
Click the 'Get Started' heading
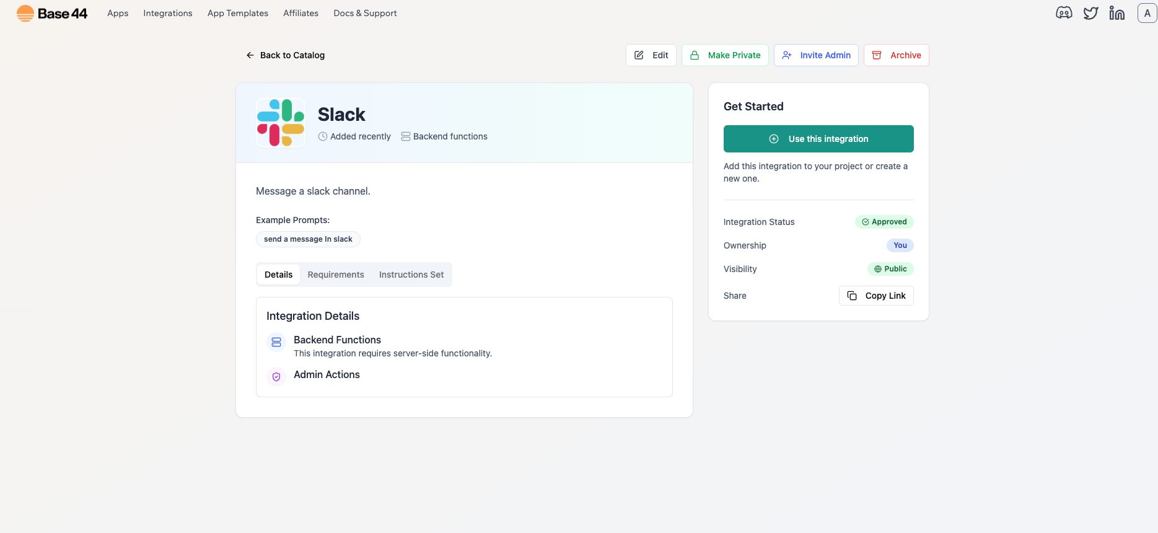click(x=753, y=107)
